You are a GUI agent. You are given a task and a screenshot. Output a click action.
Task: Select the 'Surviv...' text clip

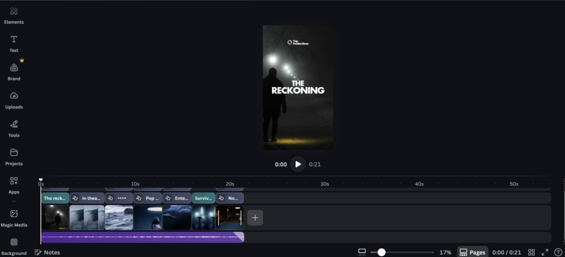click(x=204, y=198)
